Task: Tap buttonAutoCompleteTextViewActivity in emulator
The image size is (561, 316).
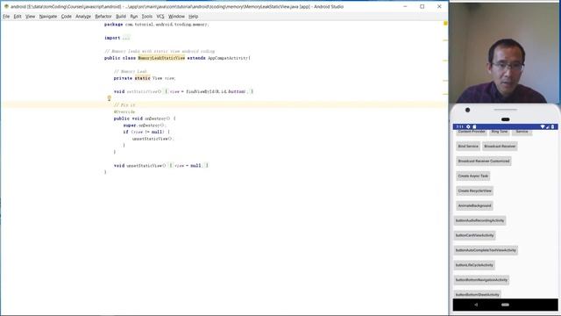Action: click(486, 250)
